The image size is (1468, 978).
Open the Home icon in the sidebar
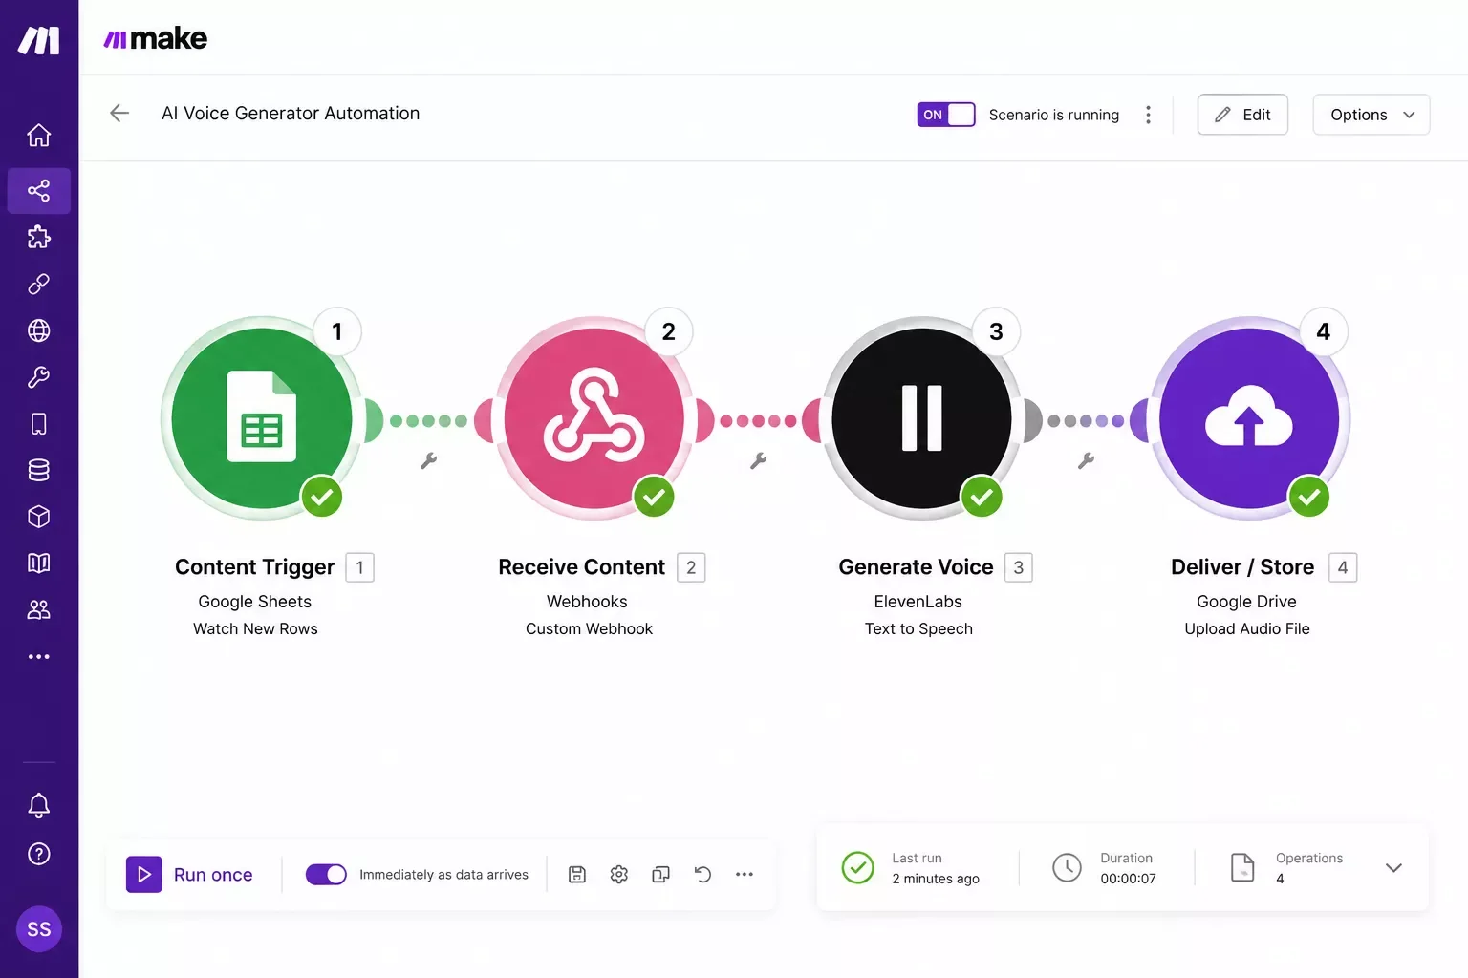click(39, 136)
